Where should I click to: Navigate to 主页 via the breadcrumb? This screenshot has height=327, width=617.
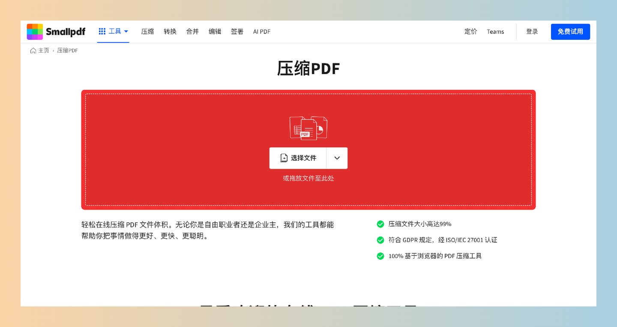[43, 50]
